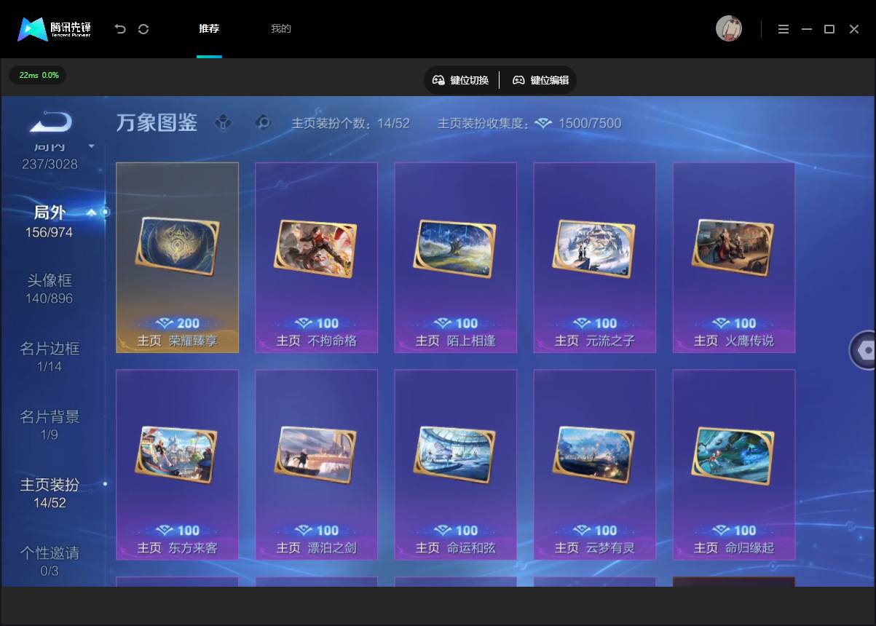This screenshot has width=876, height=626.
Task: Open the 火鹰传说 homepage card
Action: [x=733, y=258]
